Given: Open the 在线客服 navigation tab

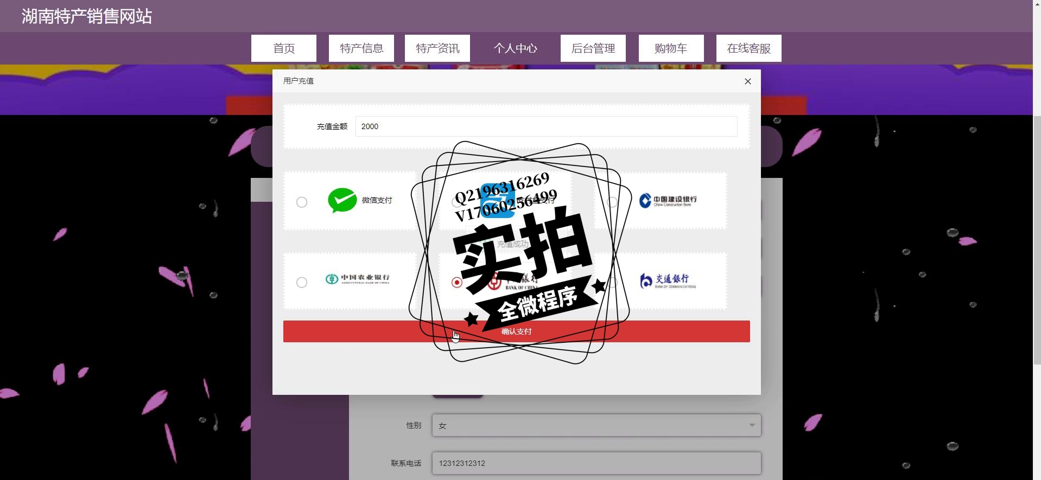Looking at the screenshot, I should pos(749,48).
